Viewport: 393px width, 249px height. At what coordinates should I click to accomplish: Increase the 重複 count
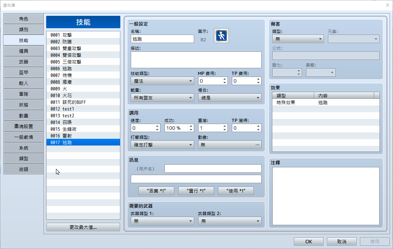point(224,126)
